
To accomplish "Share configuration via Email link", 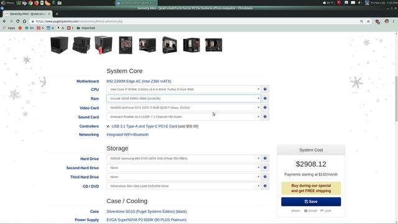I will (310, 211).
